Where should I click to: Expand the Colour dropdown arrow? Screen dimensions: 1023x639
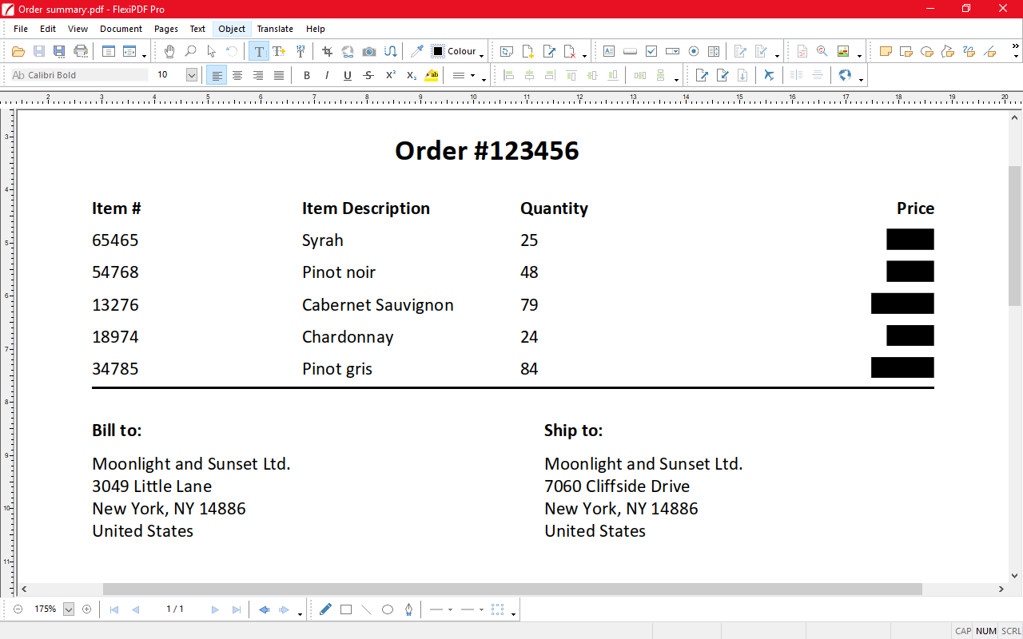pyautogui.click(x=482, y=54)
